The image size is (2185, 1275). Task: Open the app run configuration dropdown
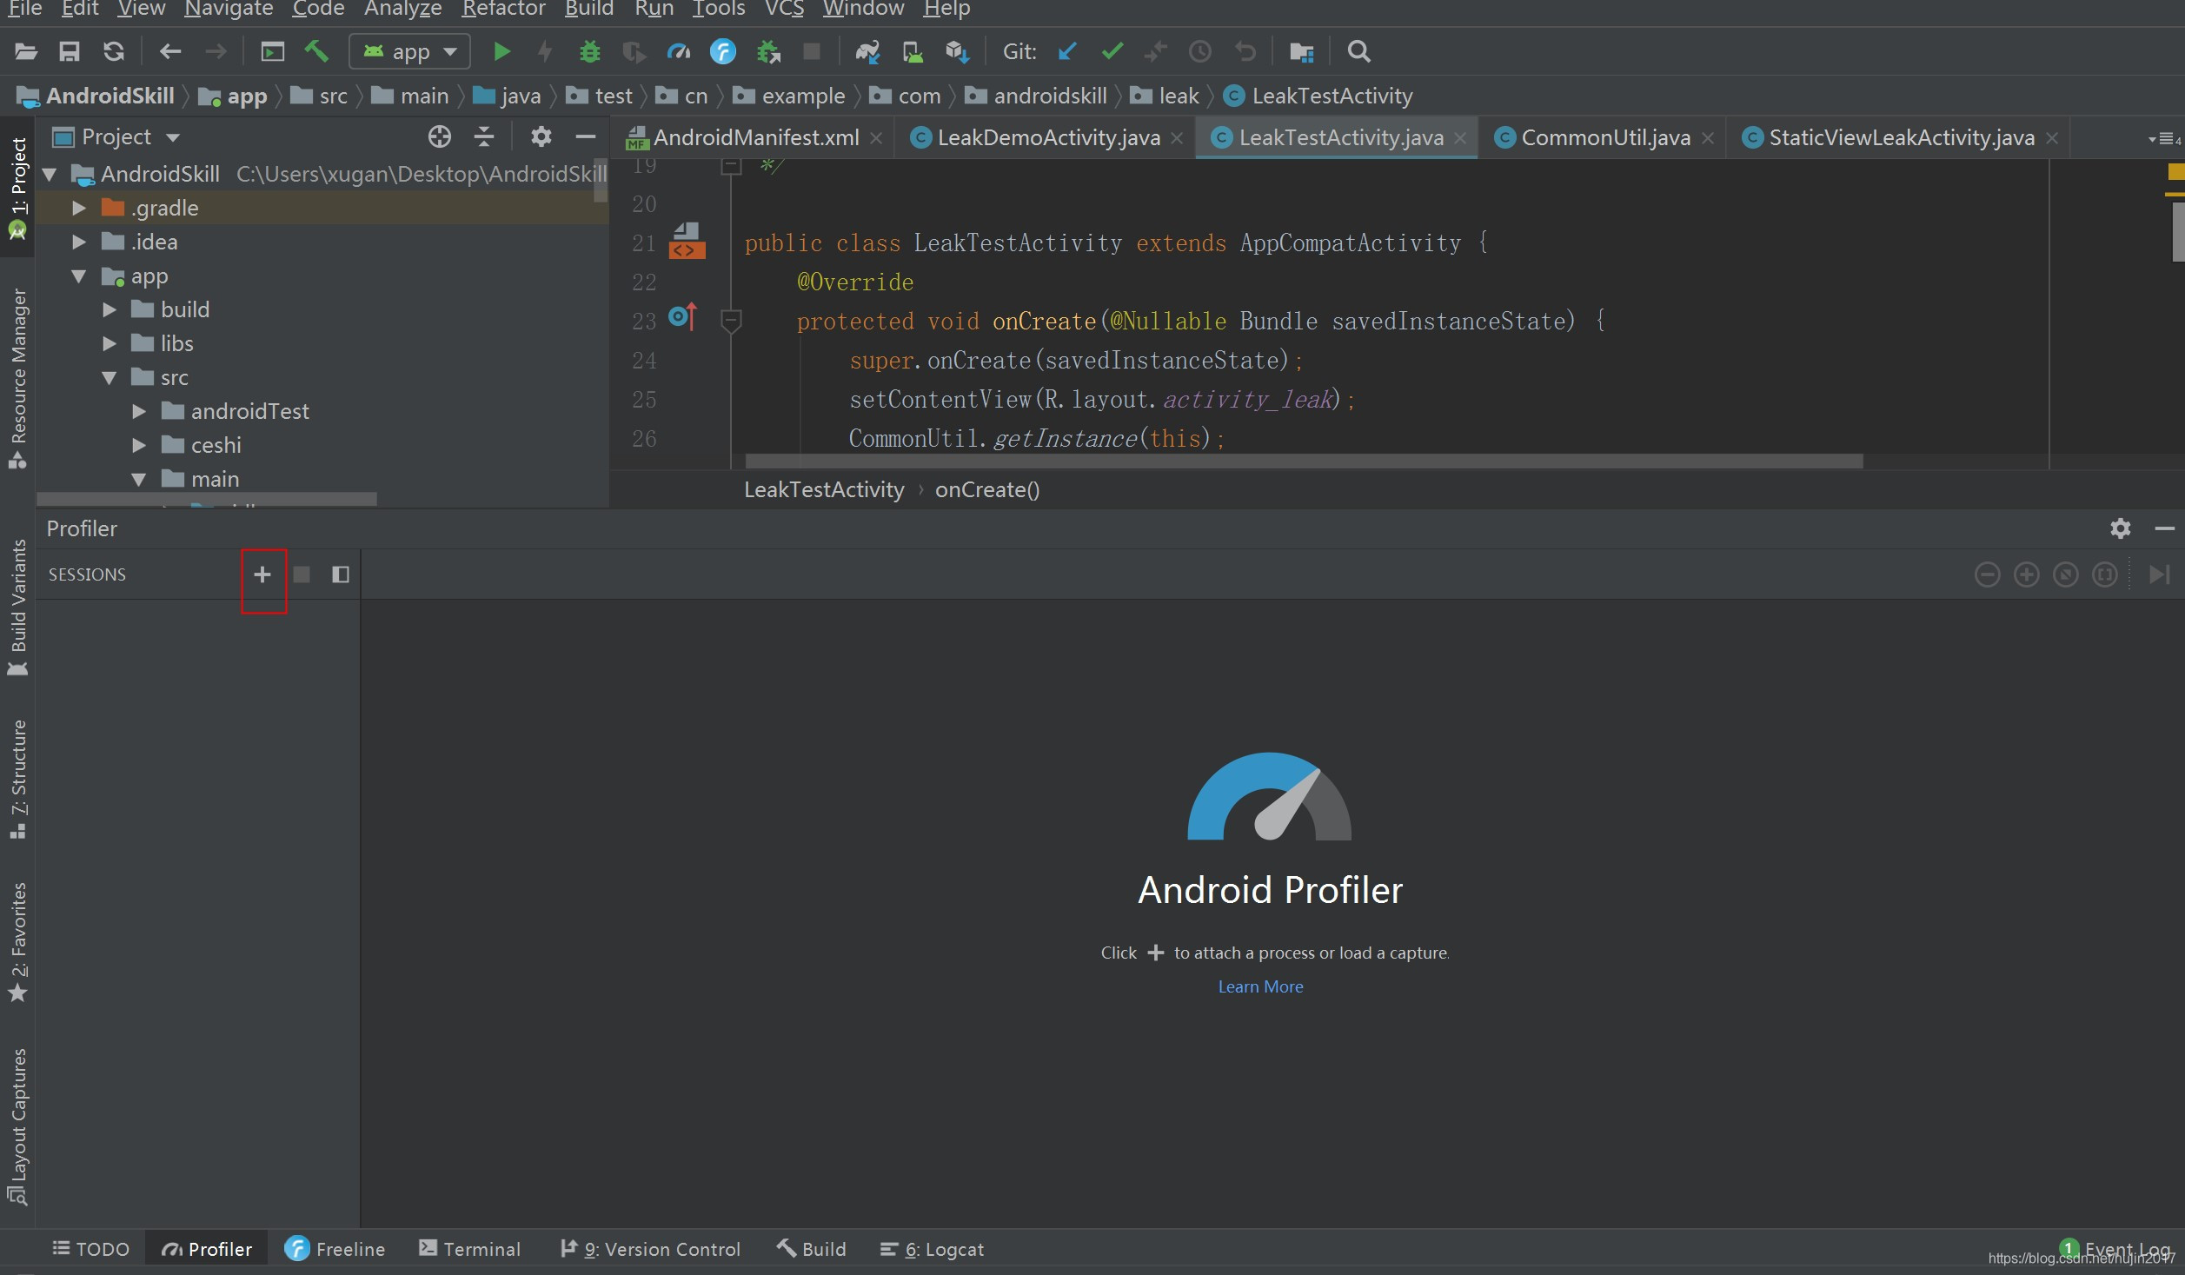coord(410,52)
